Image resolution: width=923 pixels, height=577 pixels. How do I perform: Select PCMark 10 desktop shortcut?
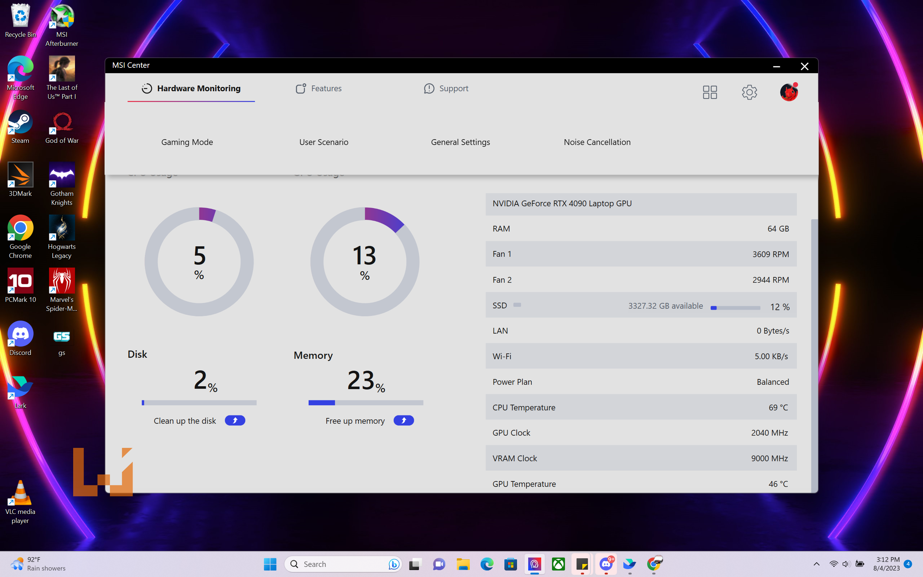click(x=20, y=286)
